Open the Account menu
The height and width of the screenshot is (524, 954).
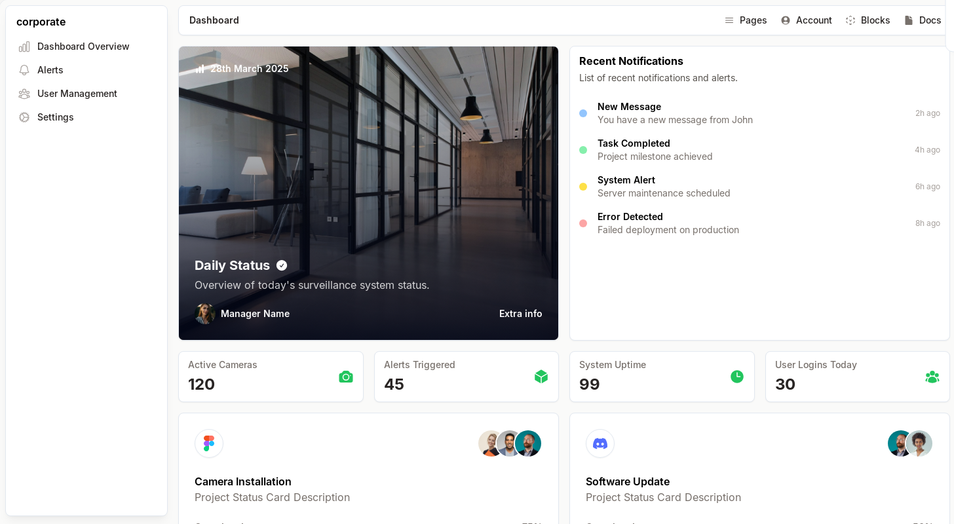point(807,20)
